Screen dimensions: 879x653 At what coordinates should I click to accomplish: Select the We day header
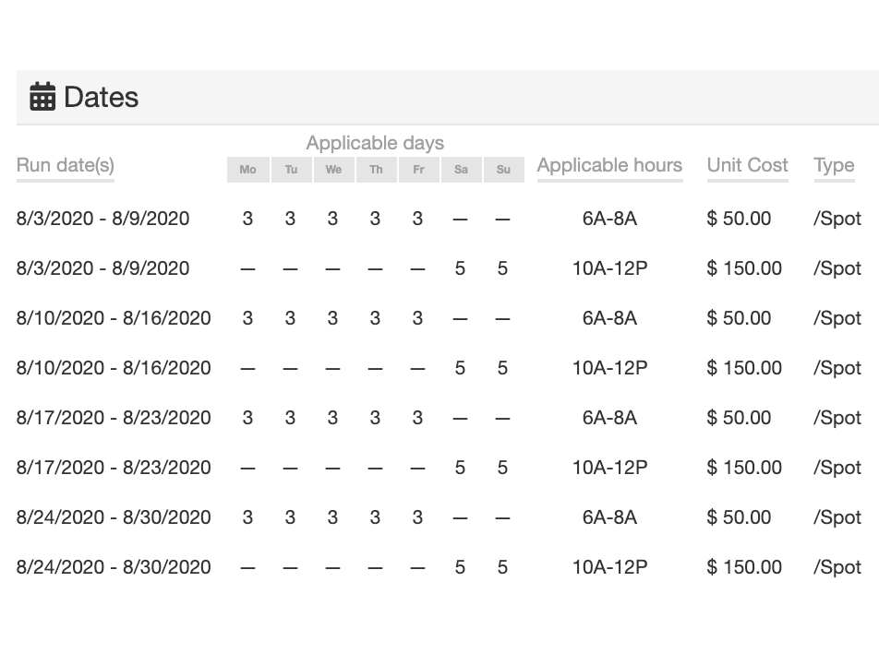[333, 170]
